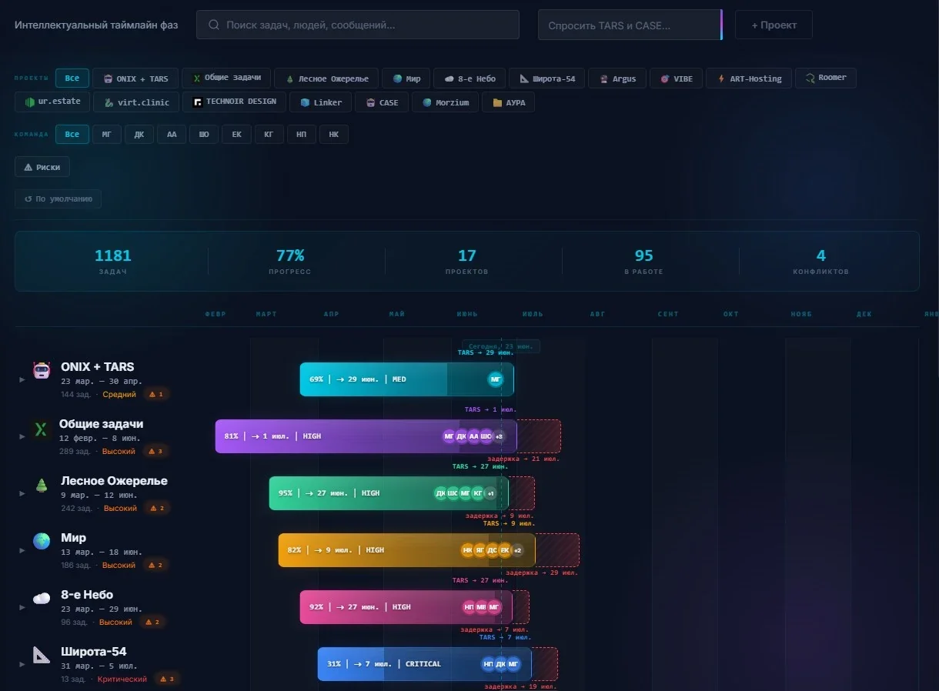Click the +1 avatar counter on Лесное Ожерелье bar

pyautogui.click(x=490, y=493)
